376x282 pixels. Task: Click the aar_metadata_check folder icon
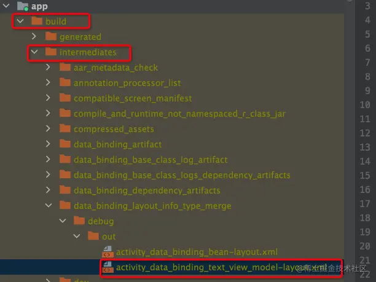coord(65,67)
